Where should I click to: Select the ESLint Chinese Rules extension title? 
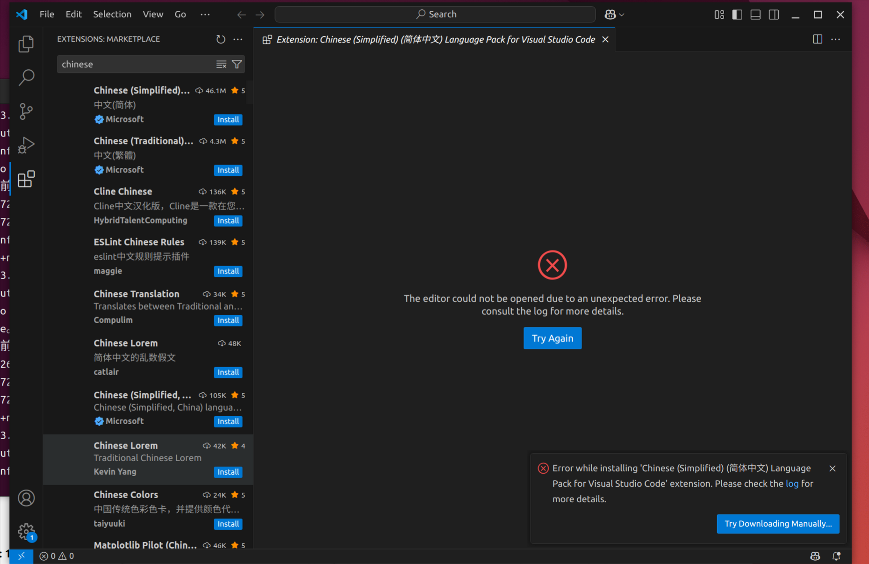(139, 242)
